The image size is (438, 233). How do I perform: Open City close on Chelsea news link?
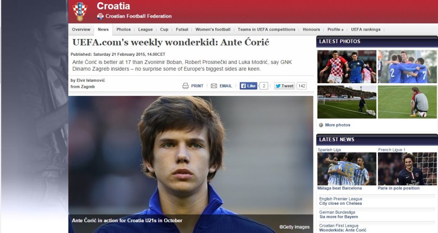[x=340, y=203]
